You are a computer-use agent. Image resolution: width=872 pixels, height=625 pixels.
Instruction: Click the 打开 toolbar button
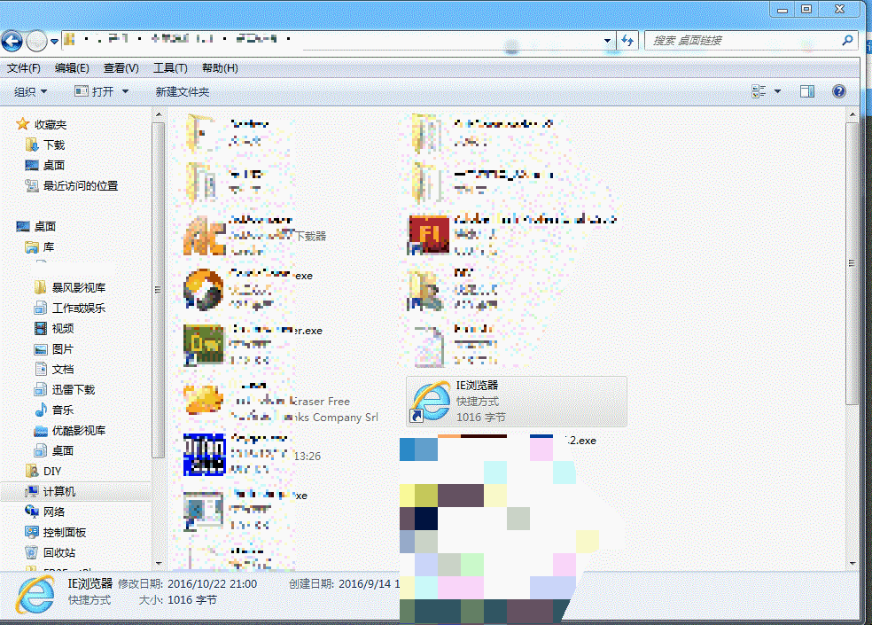pyautogui.click(x=95, y=92)
